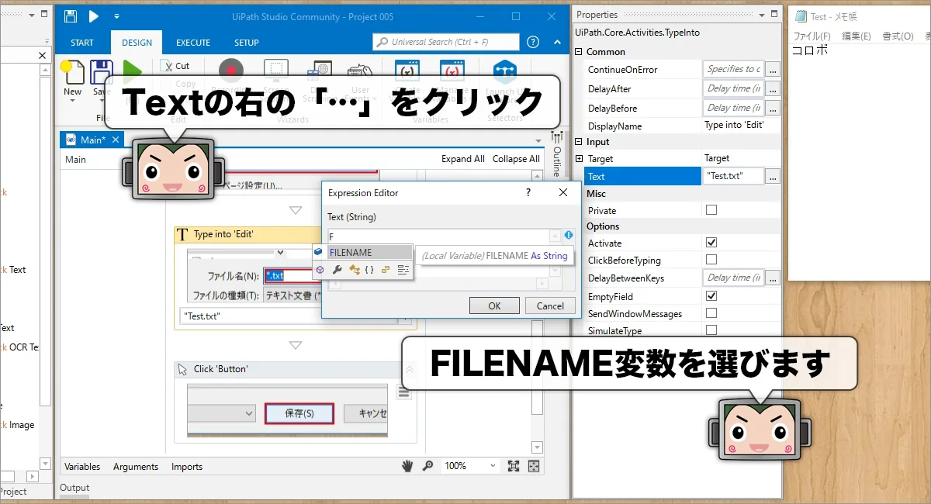This screenshot has width=931, height=504.
Task: Click the ellipsis button for DelayBetweenKeys
Action: tap(772, 278)
